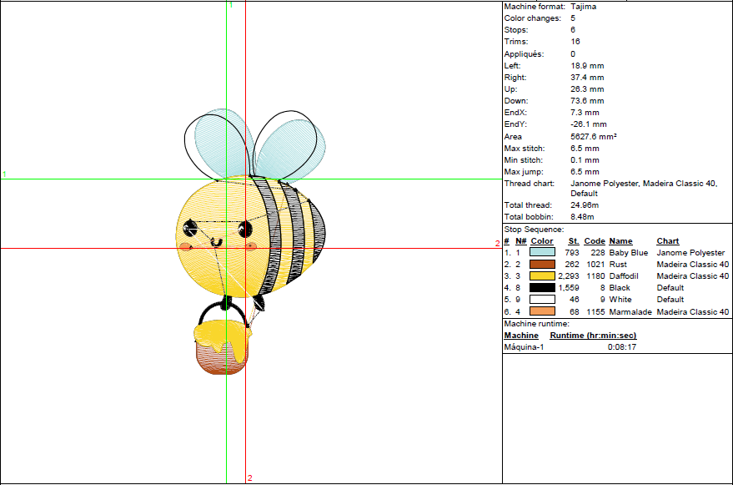Click the red guide marker 2 at right edge
The height and width of the screenshot is (485, 733).
(x=497, y=244)
